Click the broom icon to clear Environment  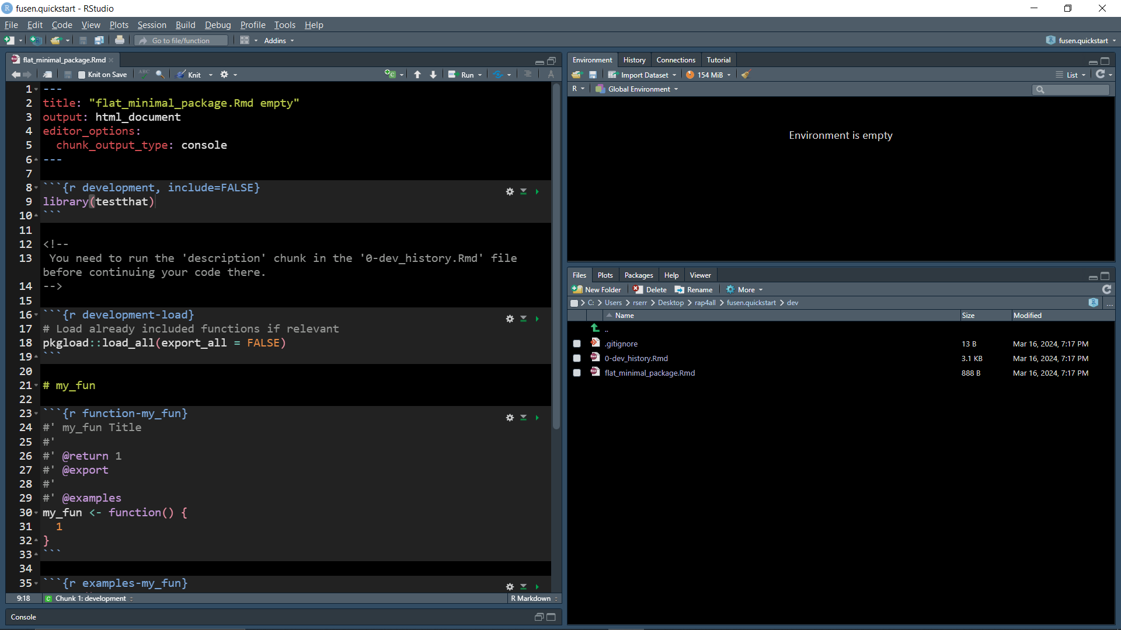pos(746,75)
